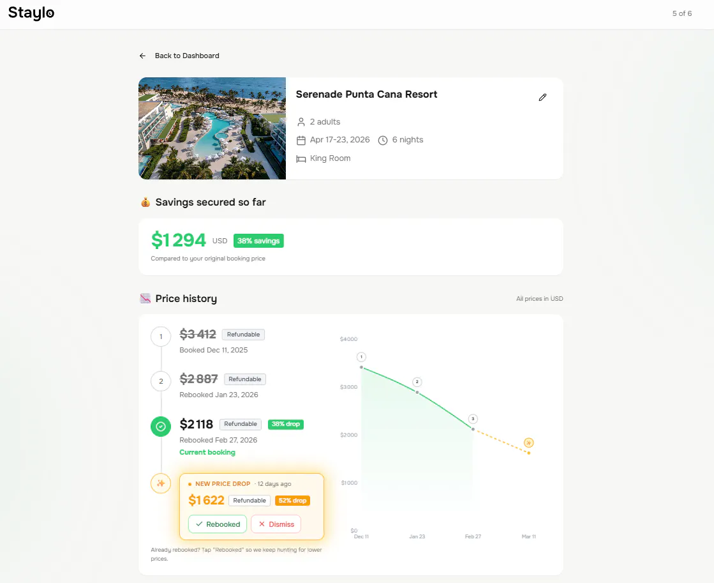Click the $2 118 current price
This screenshot has width=714, height=583.
[x=197, y=425]
